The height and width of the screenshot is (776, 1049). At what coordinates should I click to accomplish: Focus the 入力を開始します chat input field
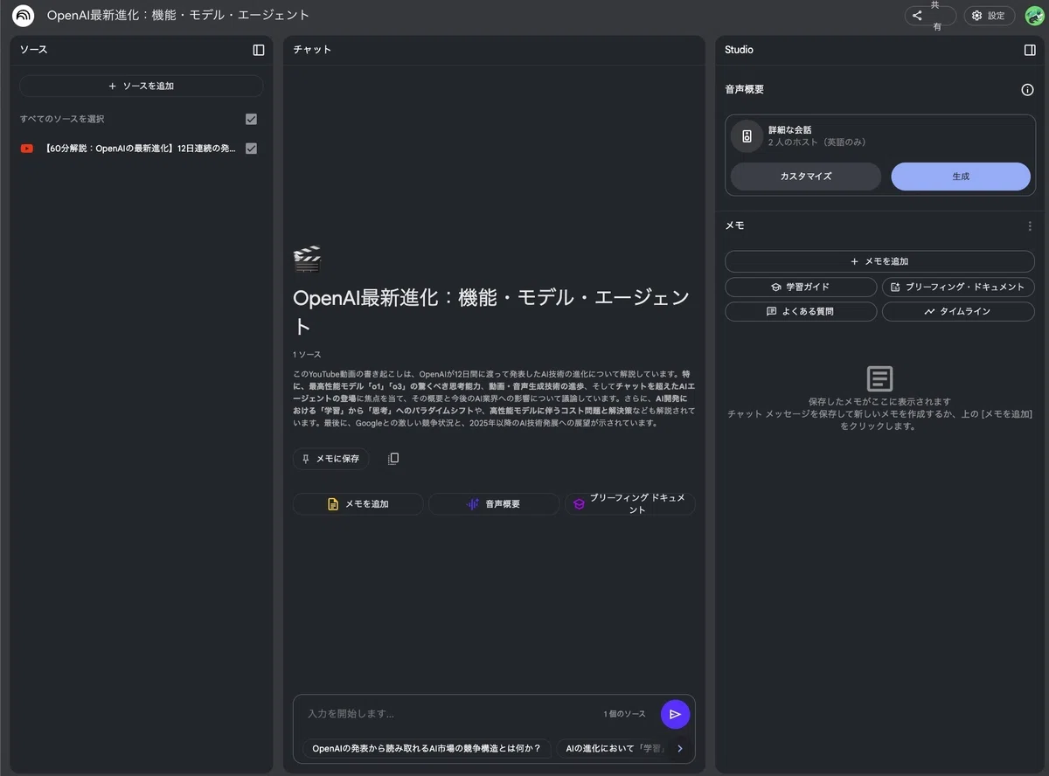point(450,714)
